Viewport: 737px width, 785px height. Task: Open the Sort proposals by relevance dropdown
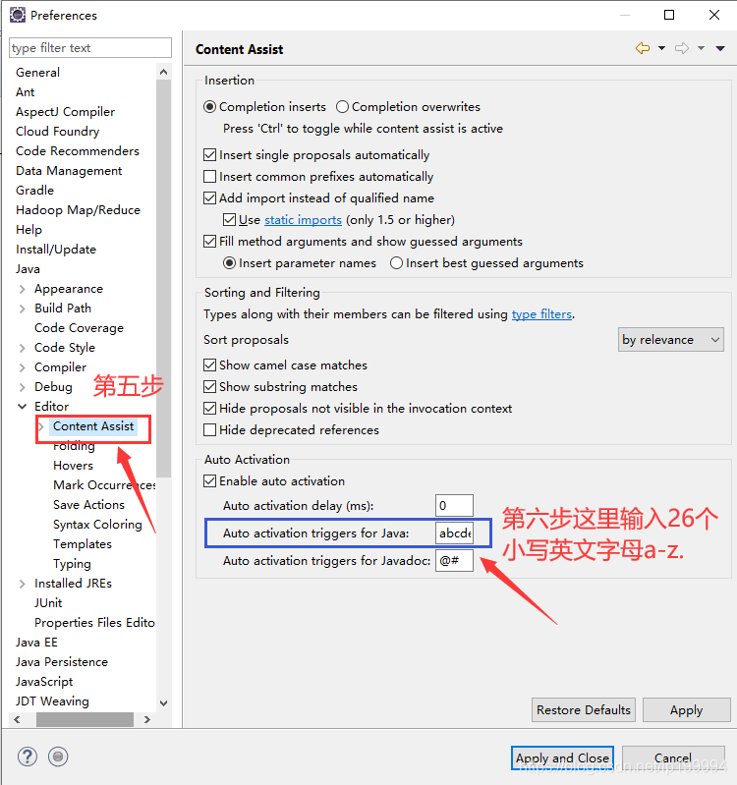click(671, 340)
